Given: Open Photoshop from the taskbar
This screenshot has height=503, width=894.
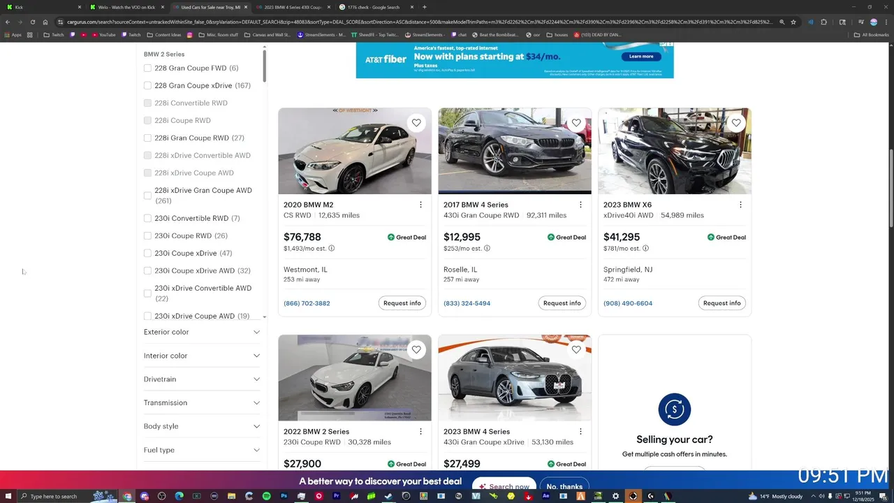Looking at the screenshot, I should (x=284, y=496).
